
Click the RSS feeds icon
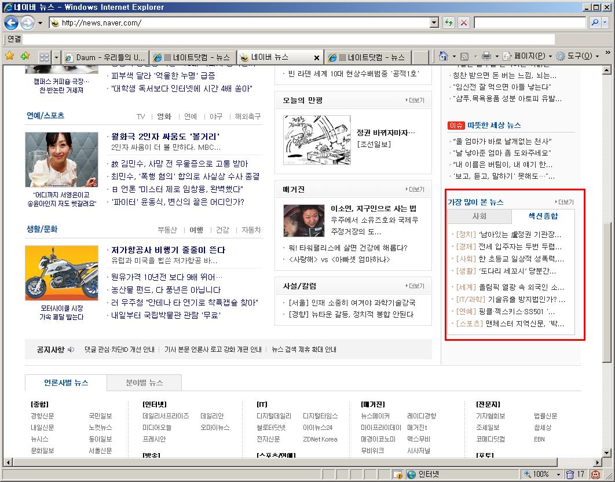pyautogui.click(x=464, y=57)
